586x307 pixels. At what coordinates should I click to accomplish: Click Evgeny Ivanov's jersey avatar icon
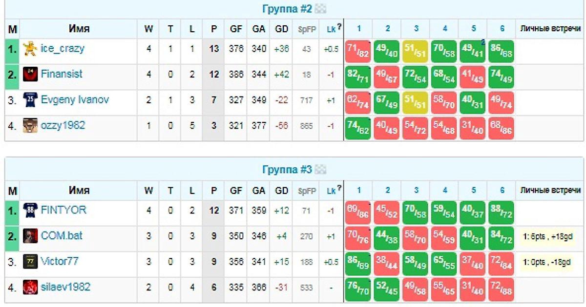30,100
